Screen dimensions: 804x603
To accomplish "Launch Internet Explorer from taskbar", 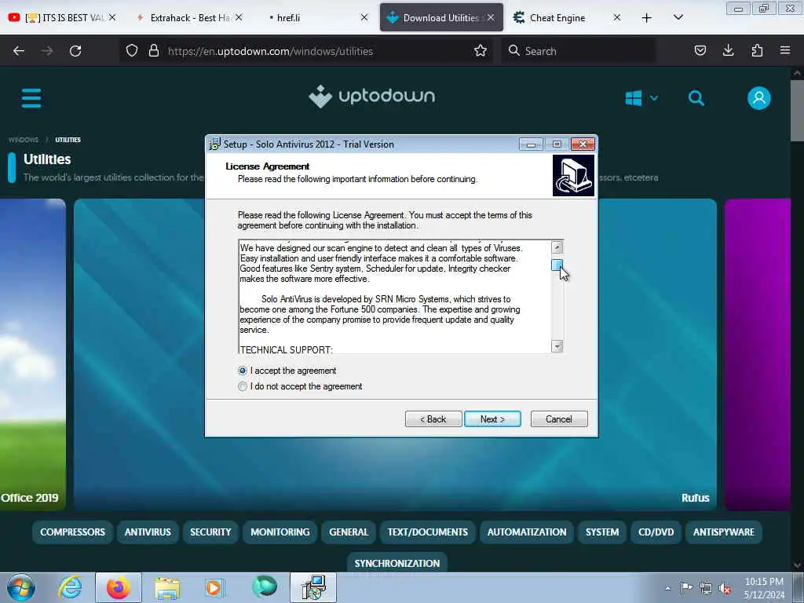I will pos(70,587).
